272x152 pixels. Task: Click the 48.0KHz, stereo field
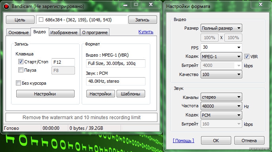pos(116,81)
